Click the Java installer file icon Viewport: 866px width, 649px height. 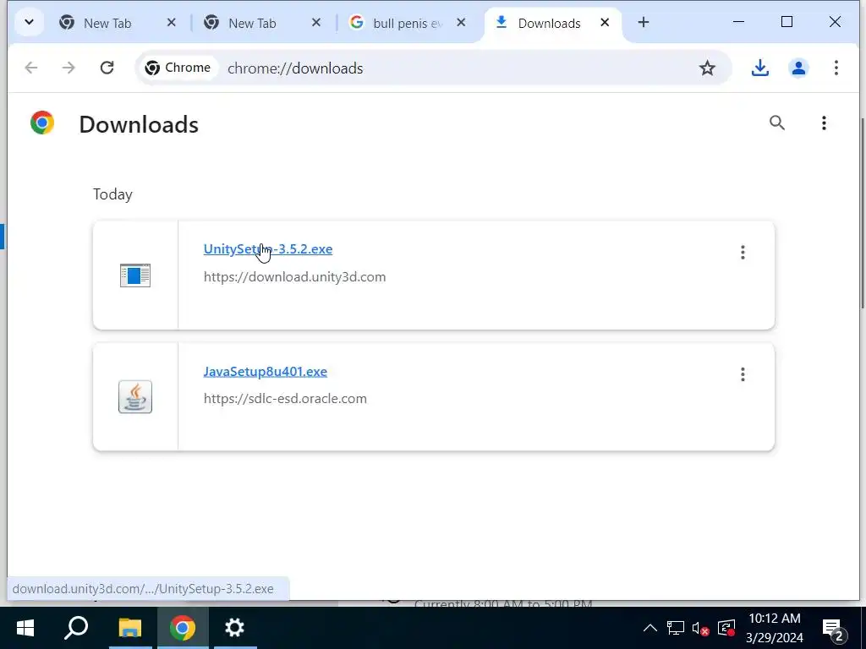(135, 397)
